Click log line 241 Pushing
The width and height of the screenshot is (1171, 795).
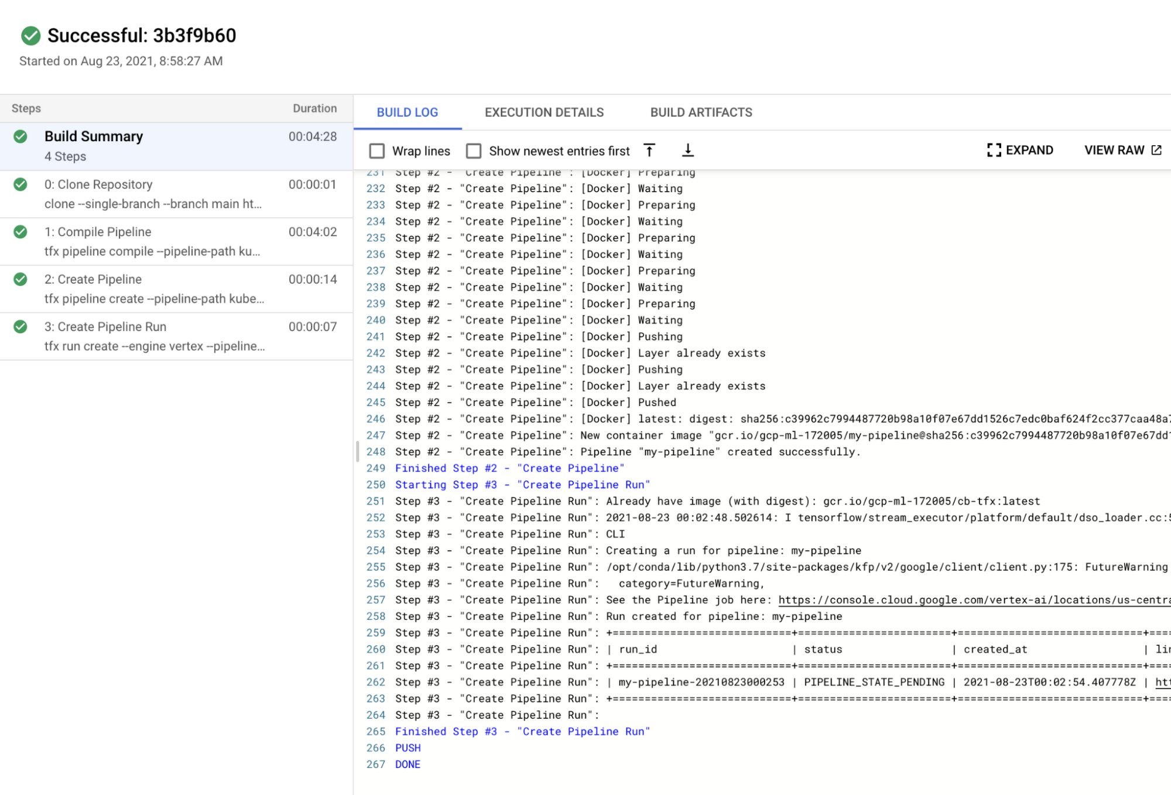click(x=539, y=337)
